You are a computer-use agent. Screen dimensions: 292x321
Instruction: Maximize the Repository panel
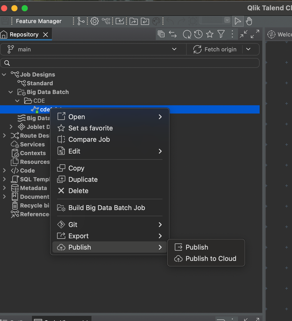coord(255,34)
